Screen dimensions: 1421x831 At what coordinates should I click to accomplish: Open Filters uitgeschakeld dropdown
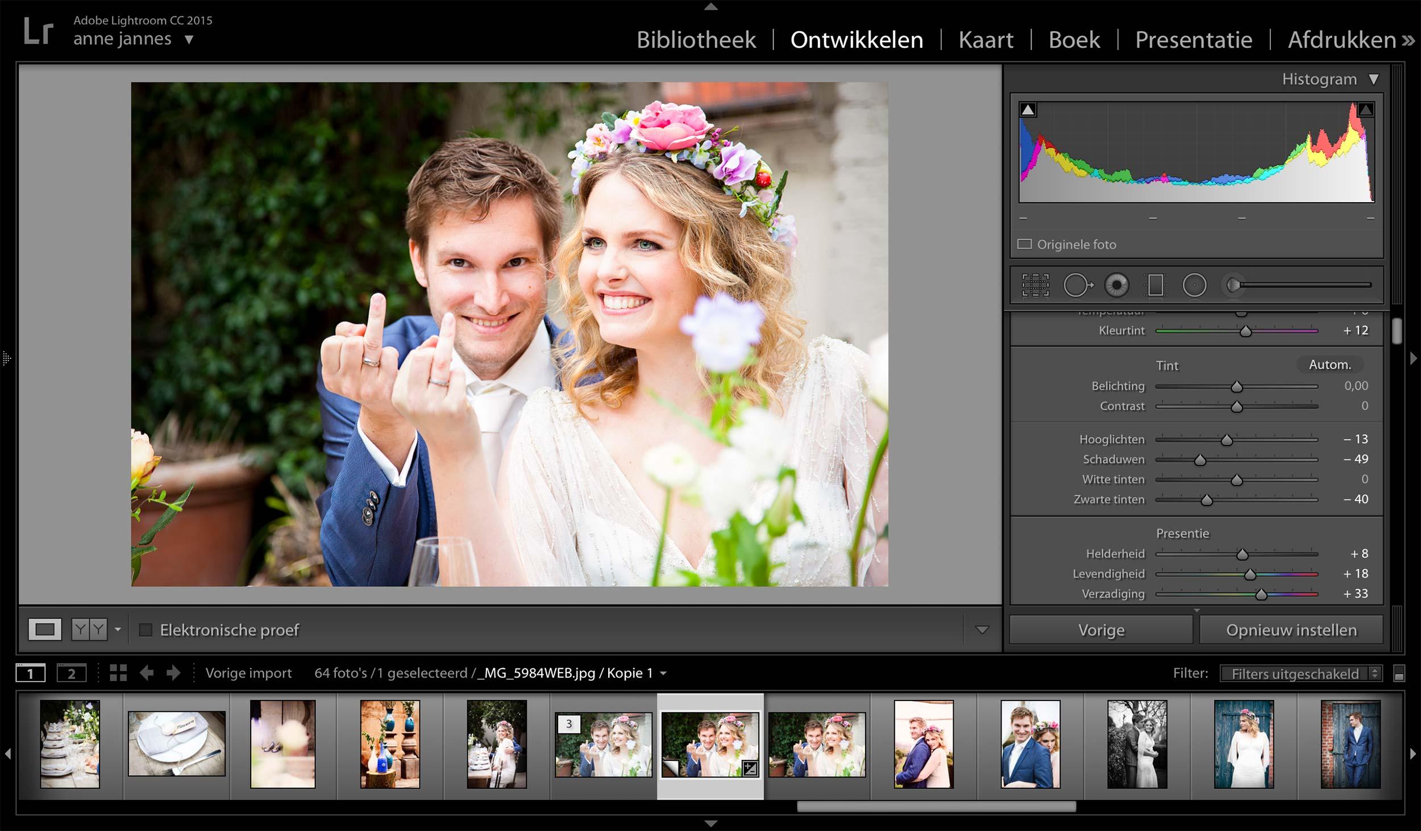coord(1300,674)
